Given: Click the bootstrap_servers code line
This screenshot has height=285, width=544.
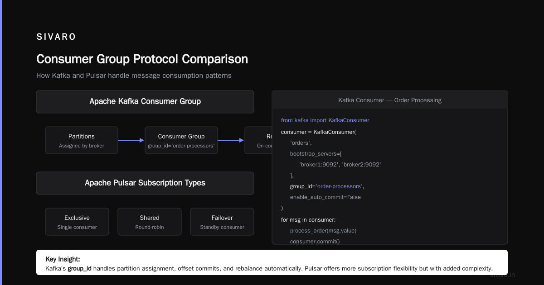Looking at the screenshot, I should 316,154.
